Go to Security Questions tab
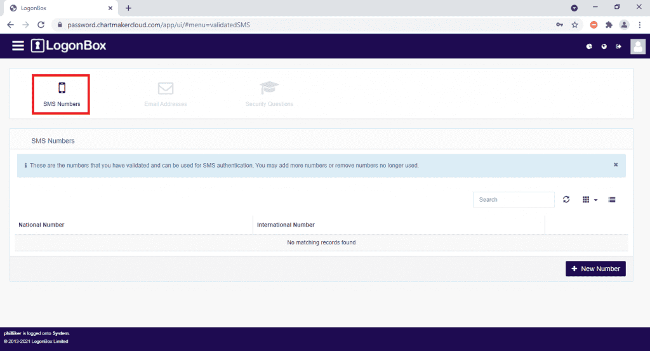The height and width of the screenshot is (351, 650). click(269, 95)
